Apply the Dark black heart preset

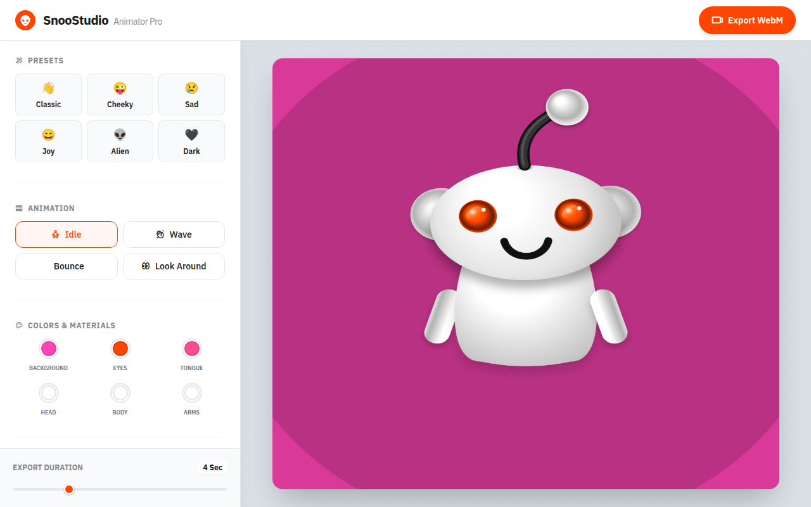pos(191,141)
